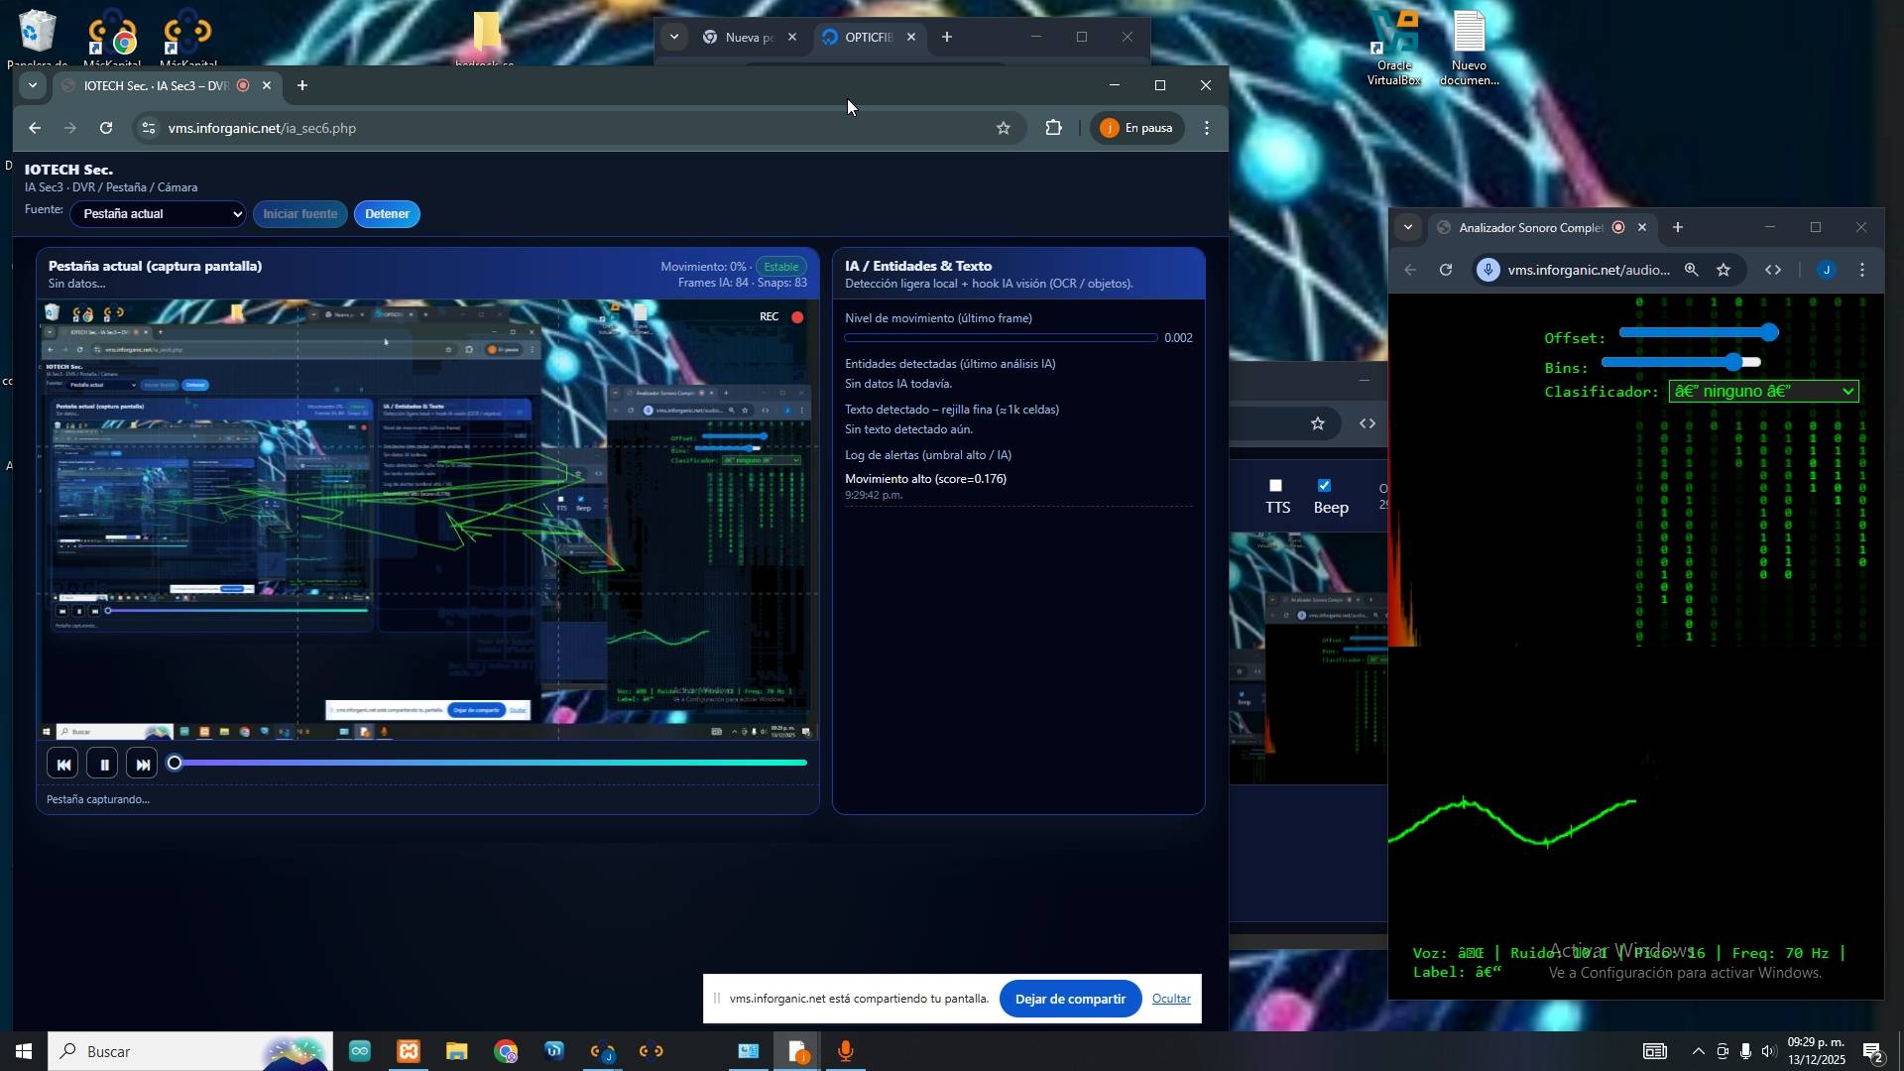This screenshot has width=1904, height=1071.
Task: Expand the Clasificador ninguno dropdown
Action: (x=1762, y=392)
